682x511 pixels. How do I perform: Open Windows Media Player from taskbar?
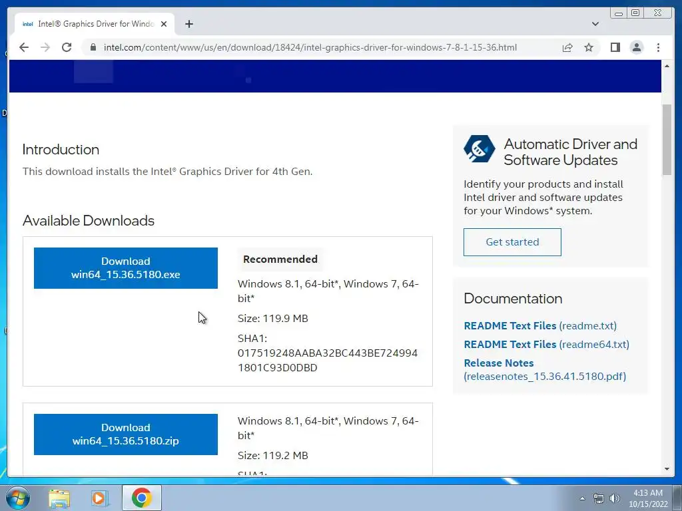(x=99, y=498)
